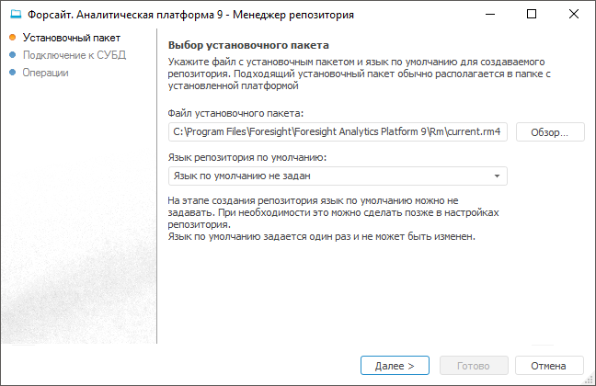
Task: Click the Foresight app icon in title bar
Action: (15, 15)
